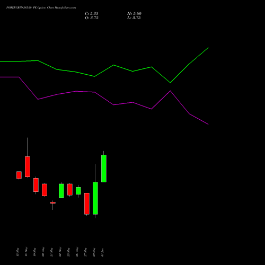The width and height of the screenshot is (265, 265).
Task: Click the 25 May date label
Action: point(68,252)
